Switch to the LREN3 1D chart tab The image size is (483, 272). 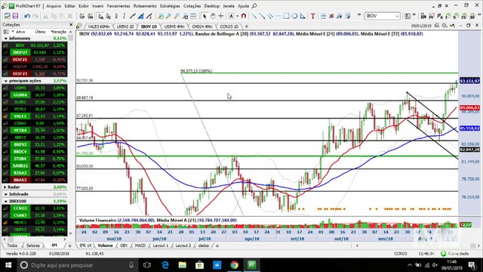[125, 26]
